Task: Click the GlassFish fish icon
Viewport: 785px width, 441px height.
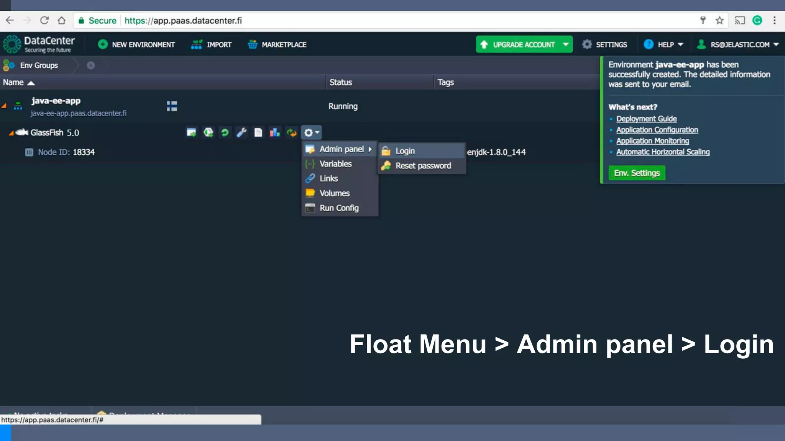Action: click(22, 132)
